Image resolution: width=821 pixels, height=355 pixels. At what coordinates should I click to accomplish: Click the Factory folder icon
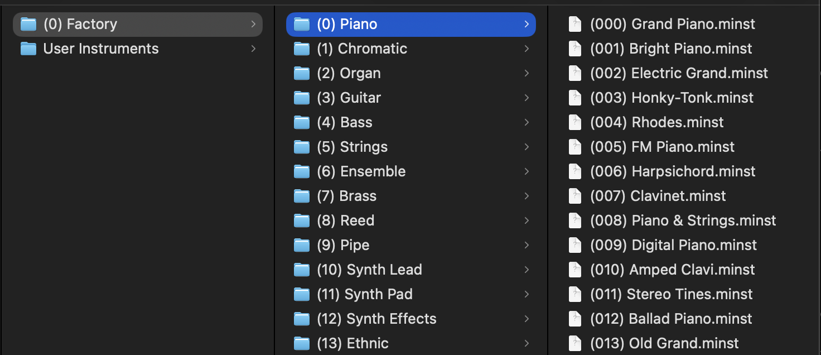point(28,25)
